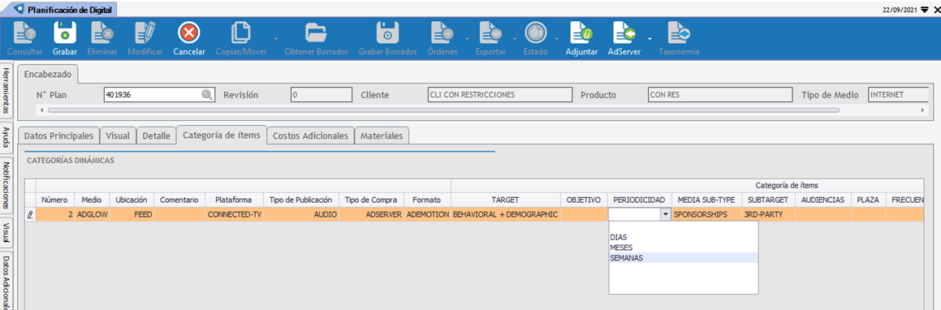Switch to the Visual tab
Screen dimensions: 941x310
click(118, 136)
